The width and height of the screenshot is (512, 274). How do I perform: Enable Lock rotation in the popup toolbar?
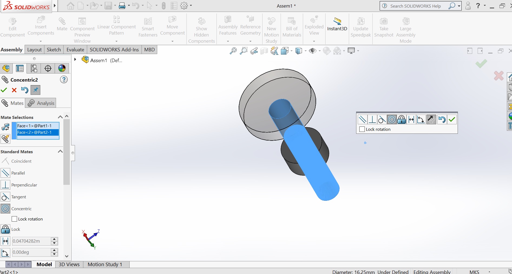point(362,129)
